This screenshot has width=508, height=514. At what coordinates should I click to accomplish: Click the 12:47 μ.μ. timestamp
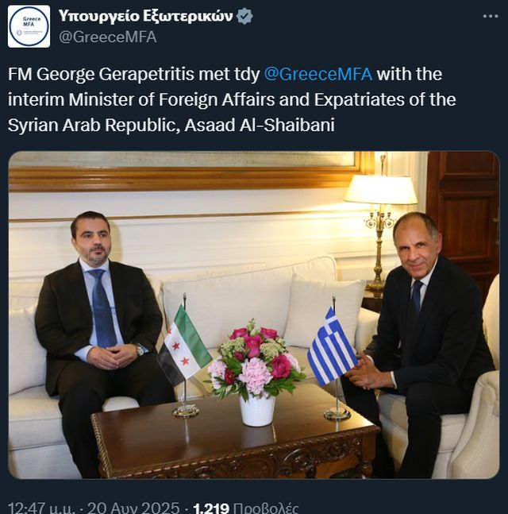point(41,508)
